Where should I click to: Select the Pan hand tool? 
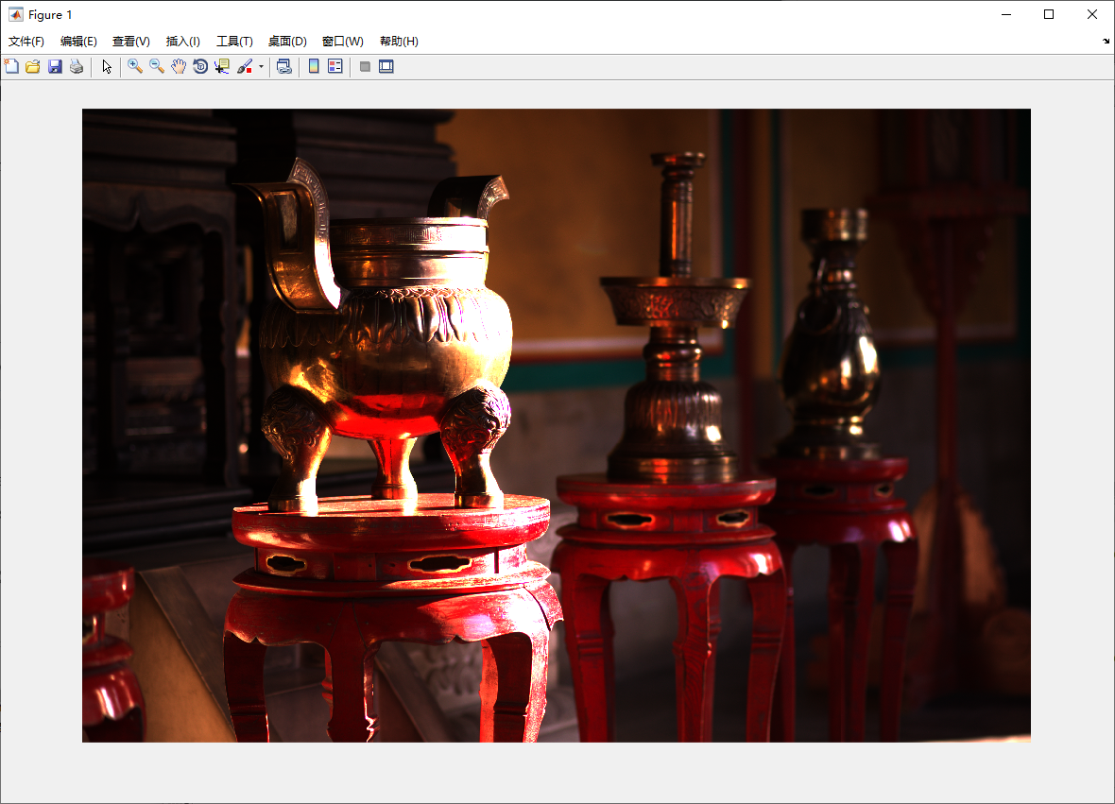click(179, 67)
